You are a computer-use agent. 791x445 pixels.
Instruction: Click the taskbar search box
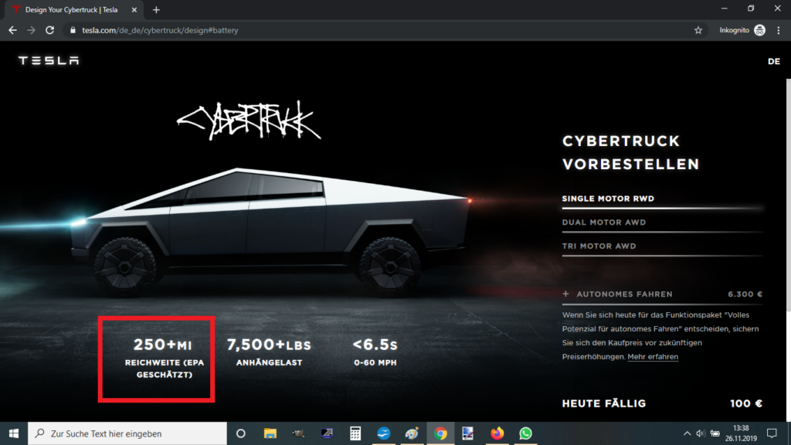[127, 433]
